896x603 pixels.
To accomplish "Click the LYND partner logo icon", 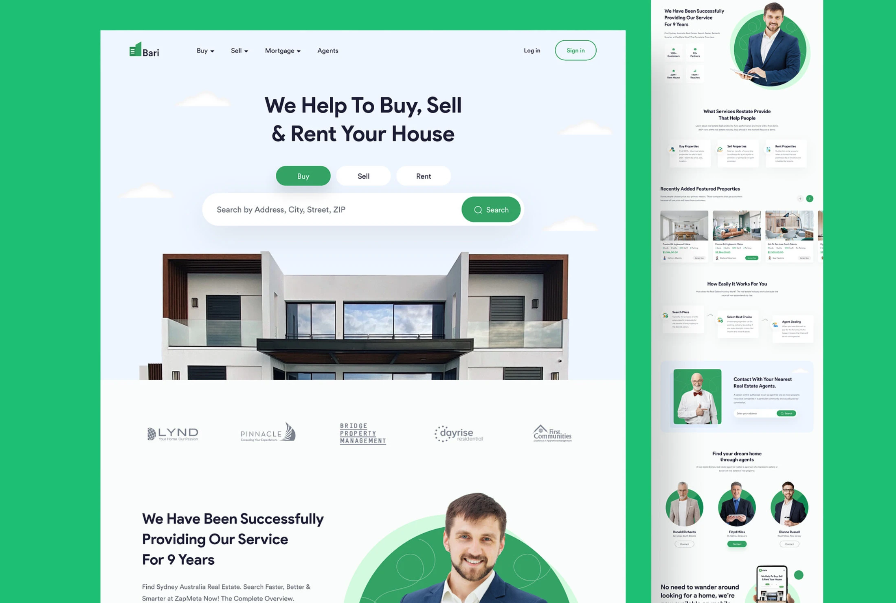I will 172,434.
